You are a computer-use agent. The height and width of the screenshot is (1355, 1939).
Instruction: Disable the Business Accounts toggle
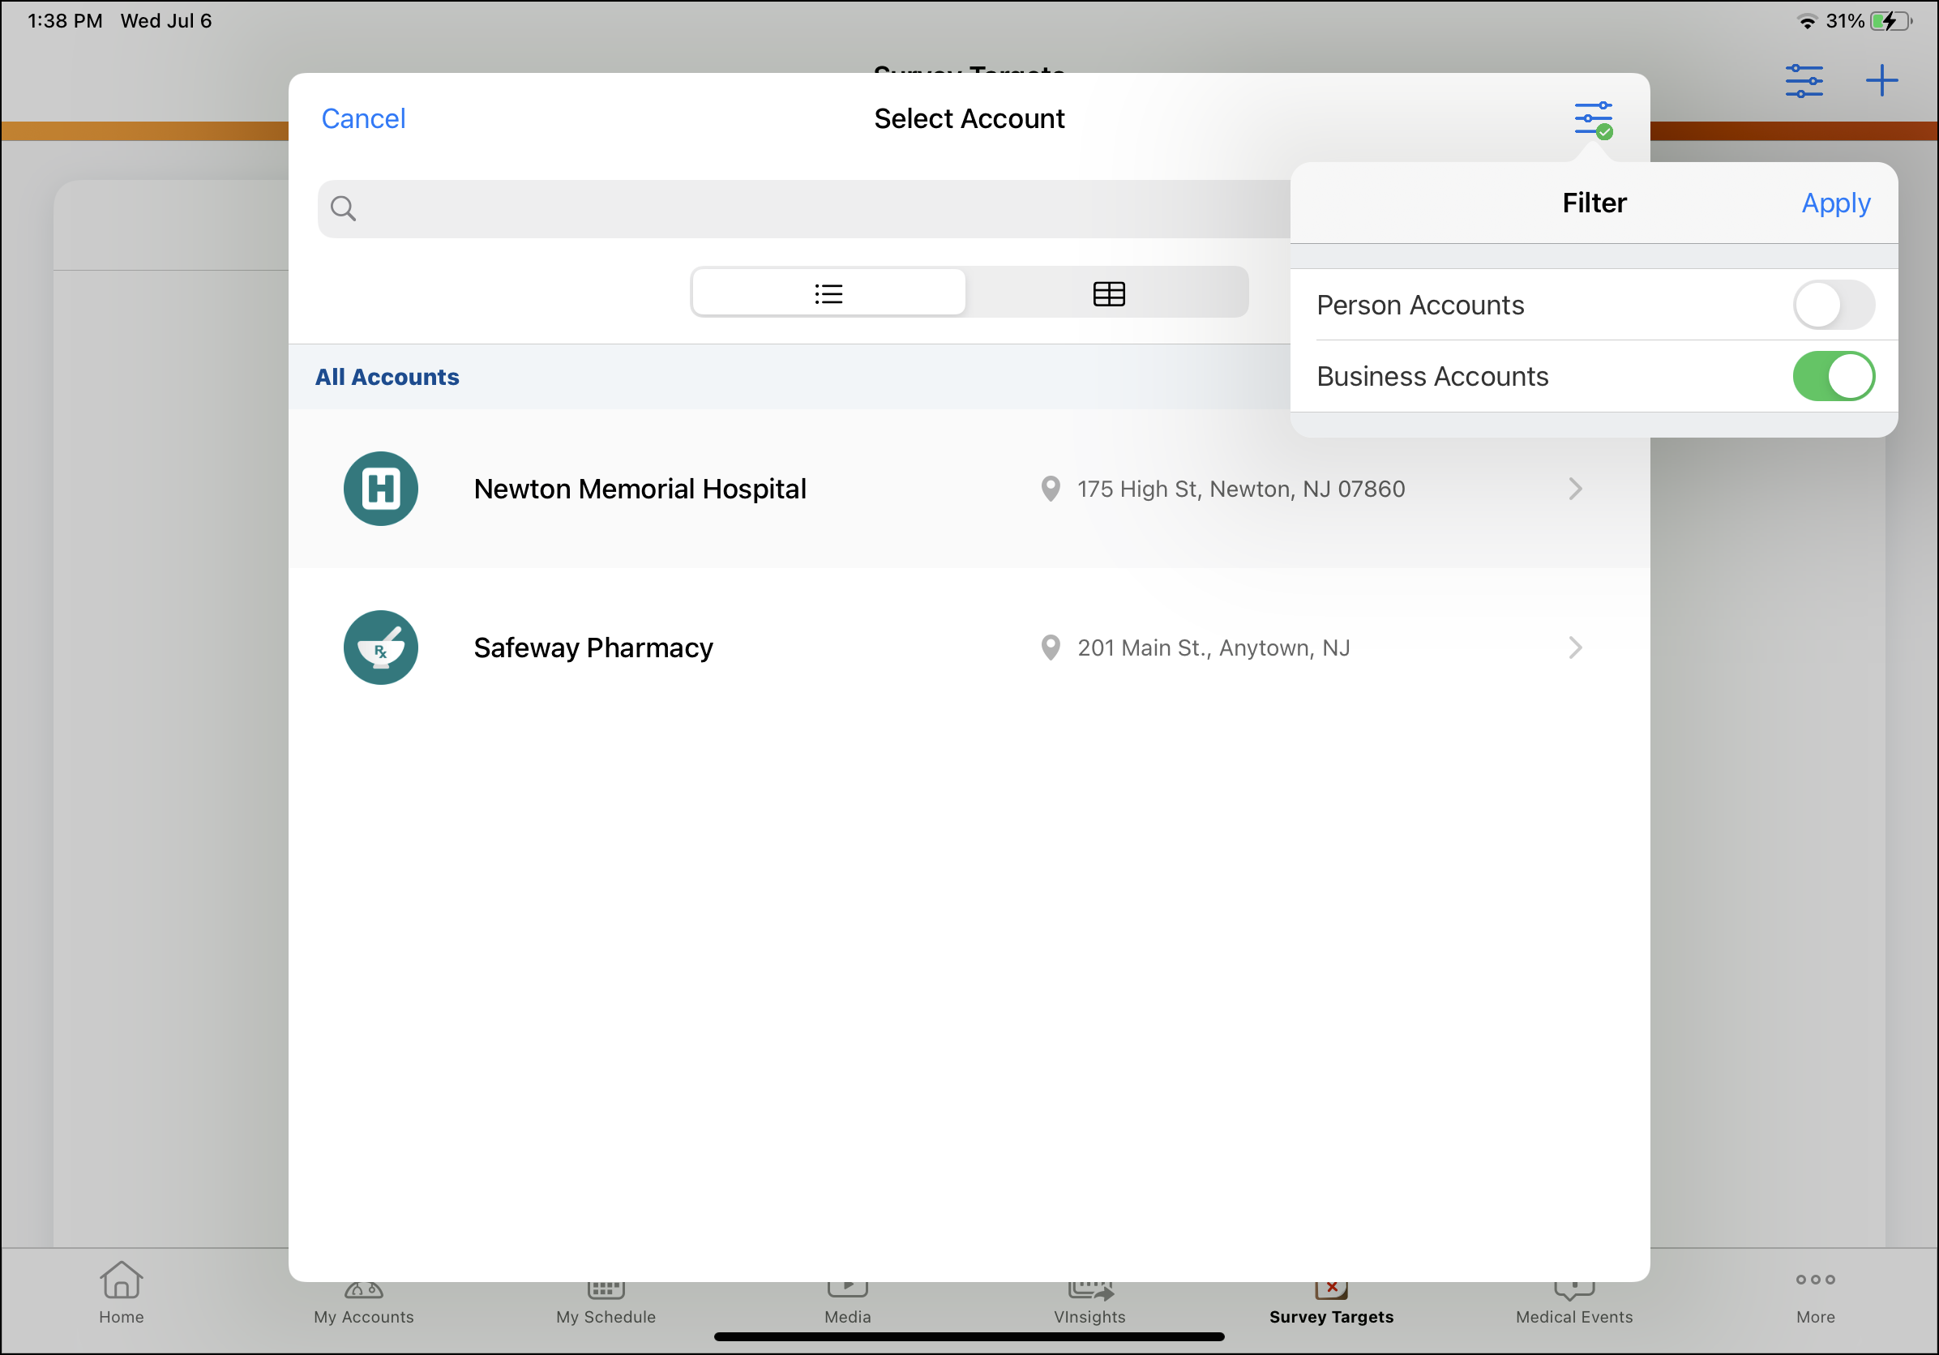click(x=1833, y=377)
